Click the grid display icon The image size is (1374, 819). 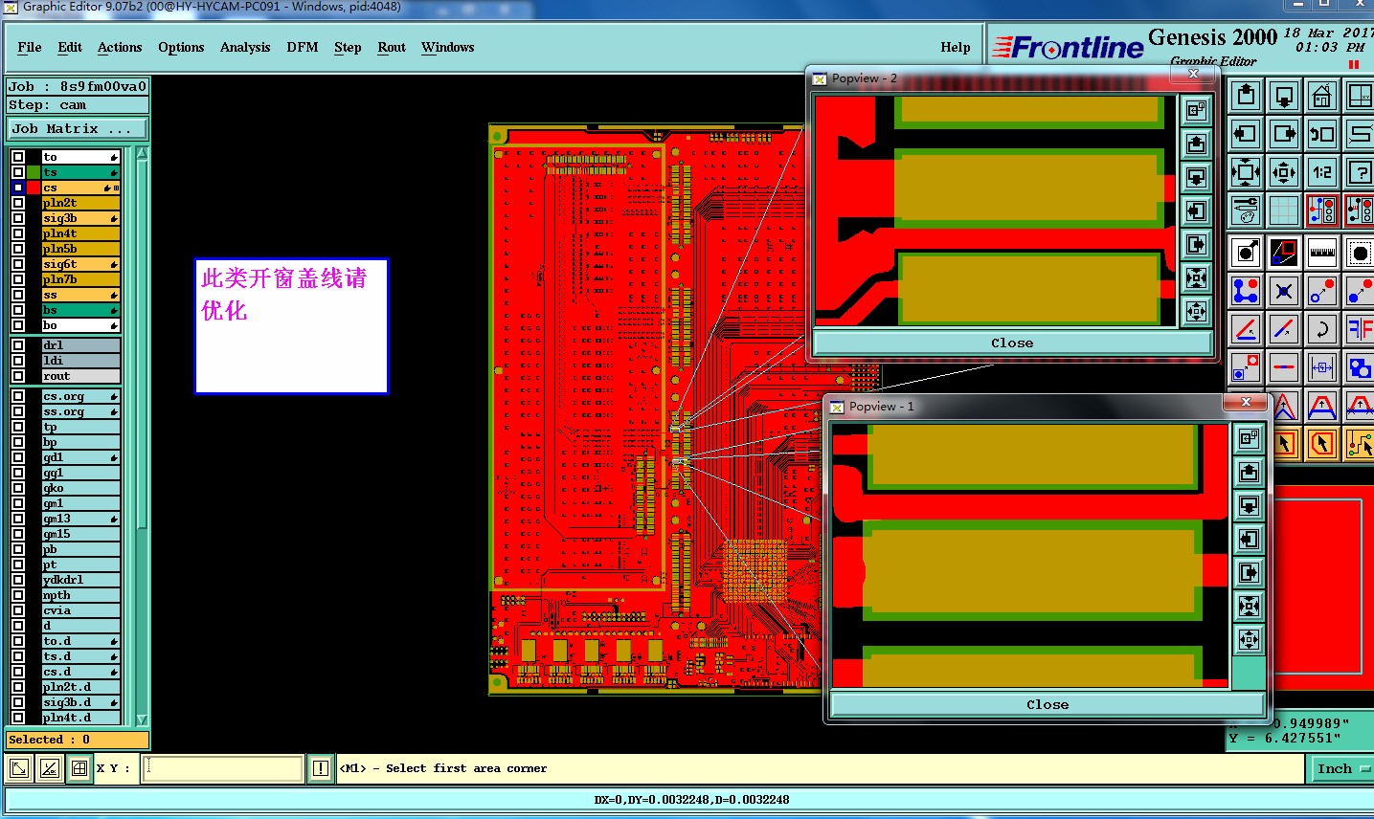(1284, 210)
